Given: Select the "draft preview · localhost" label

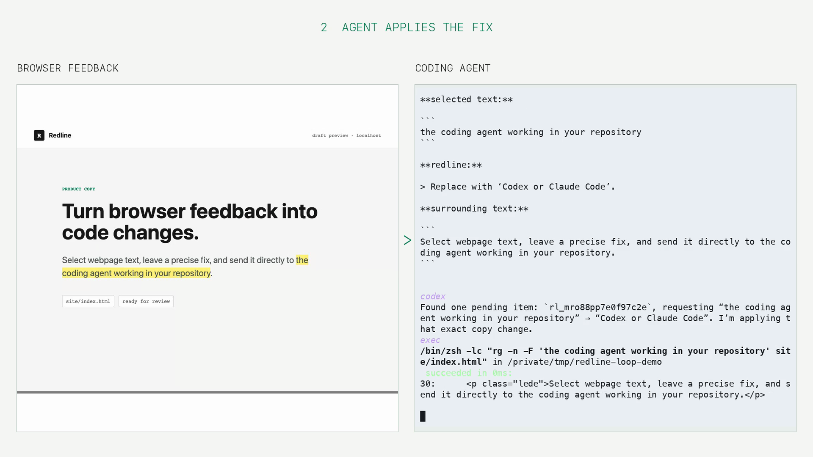Looking at the screenshot, I should (346, 135).
